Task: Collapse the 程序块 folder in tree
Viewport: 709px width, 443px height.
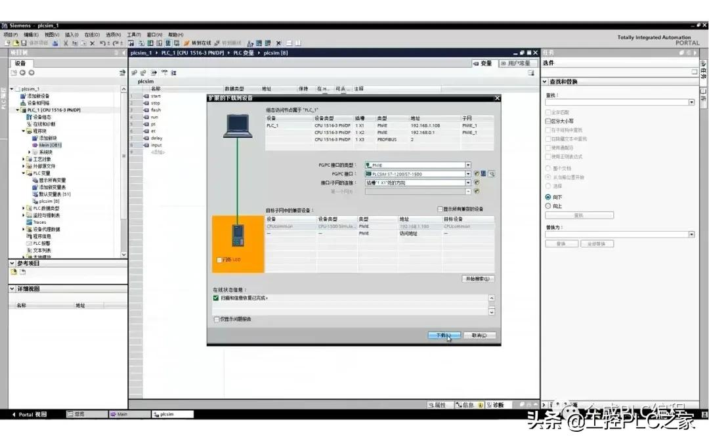Action: (x=24, y=131)
